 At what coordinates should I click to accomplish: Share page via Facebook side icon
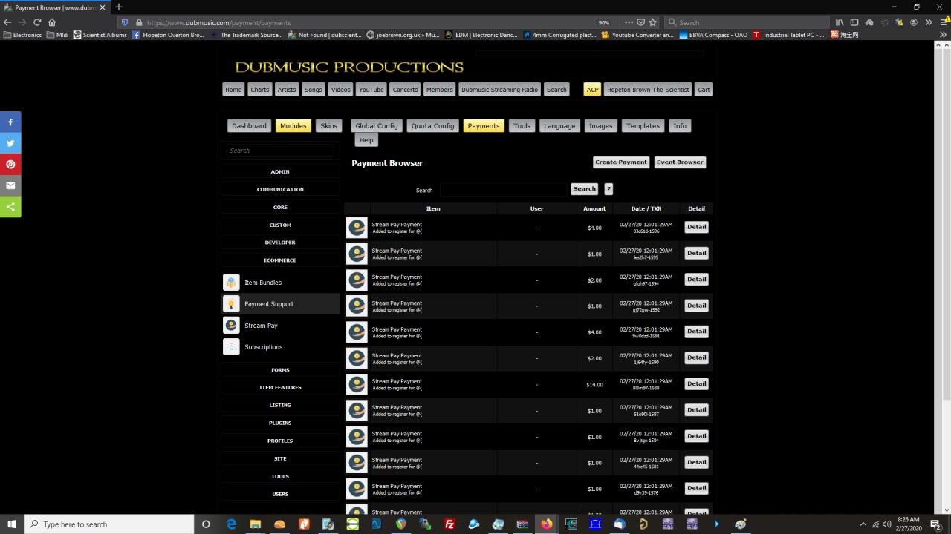tap(10, 122)
